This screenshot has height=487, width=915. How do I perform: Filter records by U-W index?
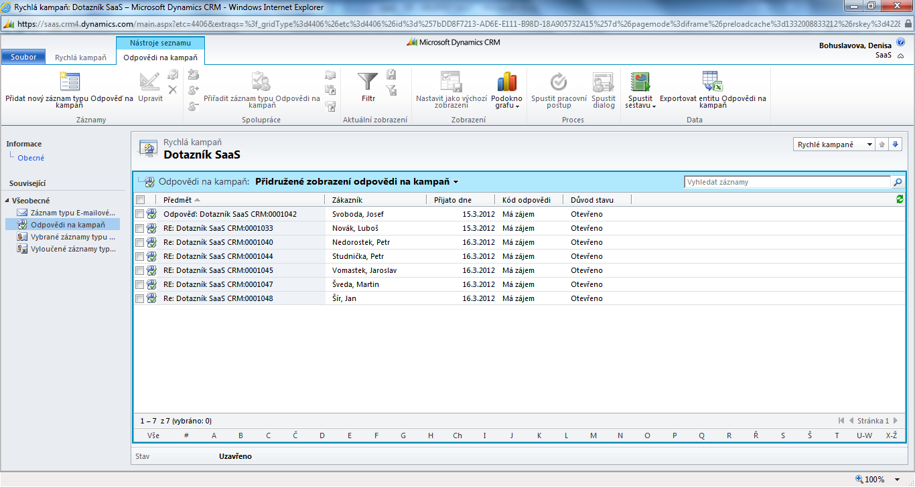point(865,435)
